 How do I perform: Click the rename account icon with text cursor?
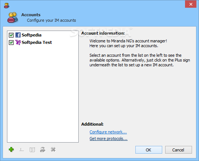pos(22,150)
